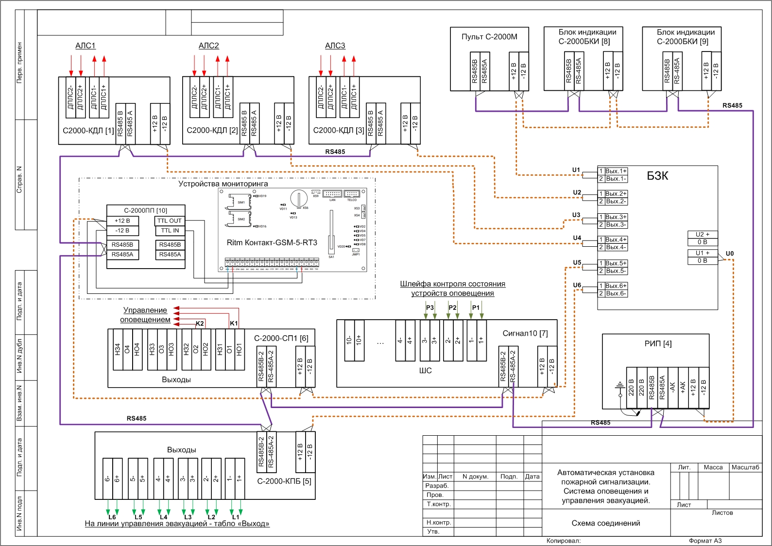Click the -АК terminal in РИП
This screenshot has height=546, width=772.
pos(673,388)
